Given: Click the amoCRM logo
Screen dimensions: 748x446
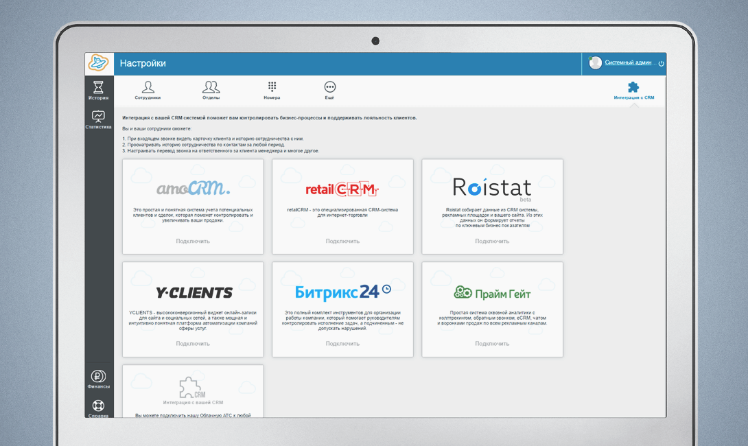Looking at the screenshot, I should pyautogui.click(x=194, y=189).
